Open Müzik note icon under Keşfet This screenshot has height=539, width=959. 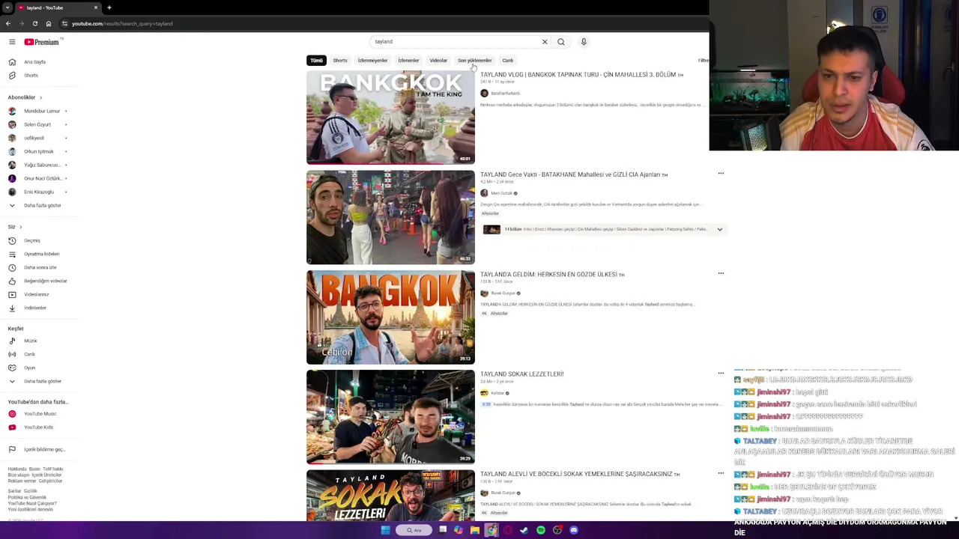[12, 341]
